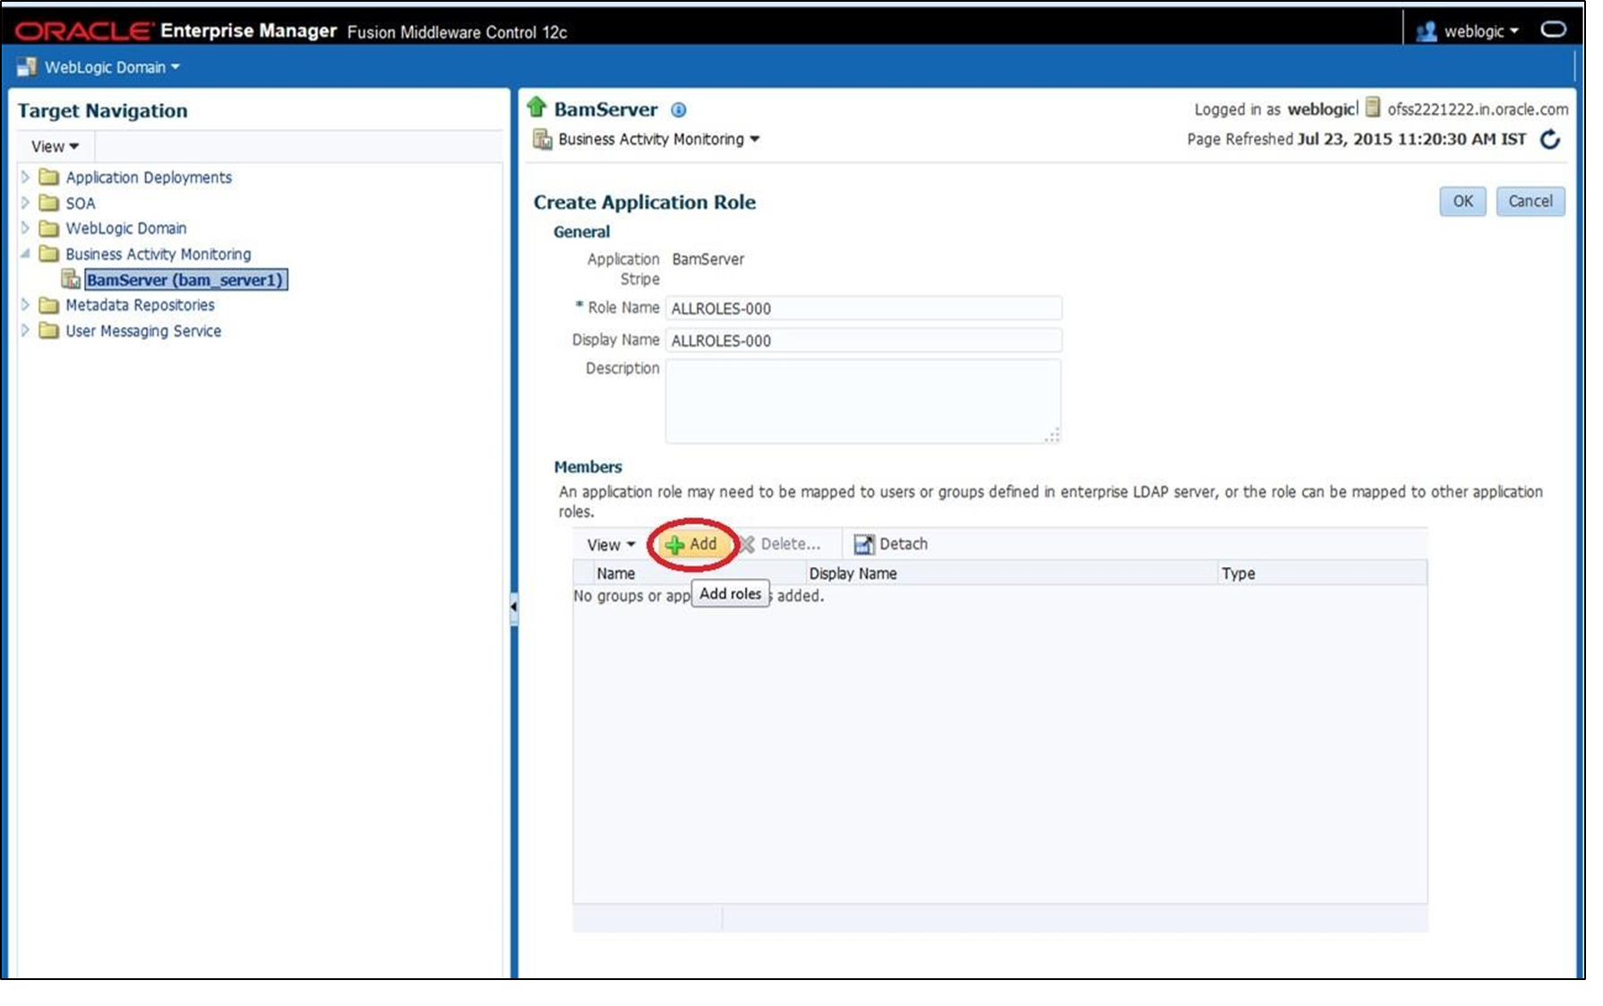Open the Business Activity Monitoring menu
Screen dimensions: 1603x1006
pyautogui.click(x=659, y=140)
